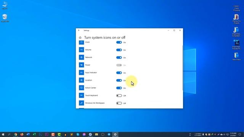Turn off the Clock system icon
The image size is (244, 137).
click(x=119, y=42)
